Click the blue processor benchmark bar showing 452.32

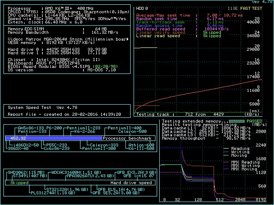click(x=54, y=138)
